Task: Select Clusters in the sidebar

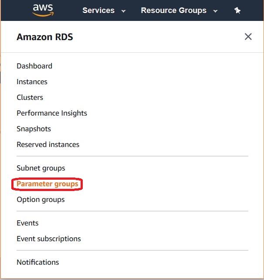Action: tap(30, 97)
